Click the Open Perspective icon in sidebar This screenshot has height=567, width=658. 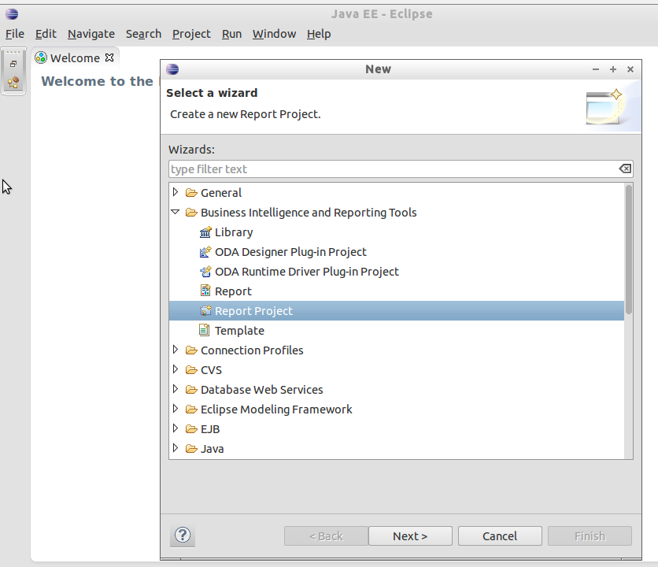(13, 82)
